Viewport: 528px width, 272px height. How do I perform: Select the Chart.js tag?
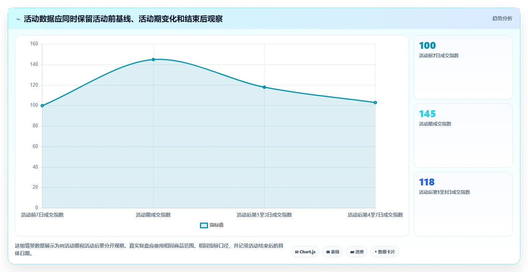[x=305, y=252]
